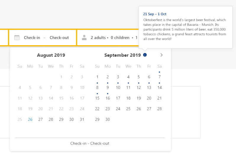The image size is (236, 156).
Task: Select August 28 in the calendar
Action: (51, 119)
